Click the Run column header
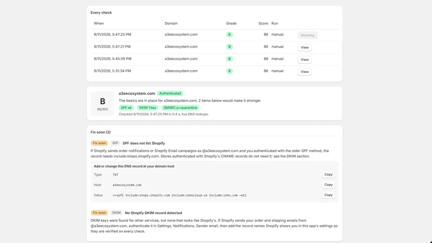This screenshot has height=243, width=432. pyautogui.click(x=274, y=23)
